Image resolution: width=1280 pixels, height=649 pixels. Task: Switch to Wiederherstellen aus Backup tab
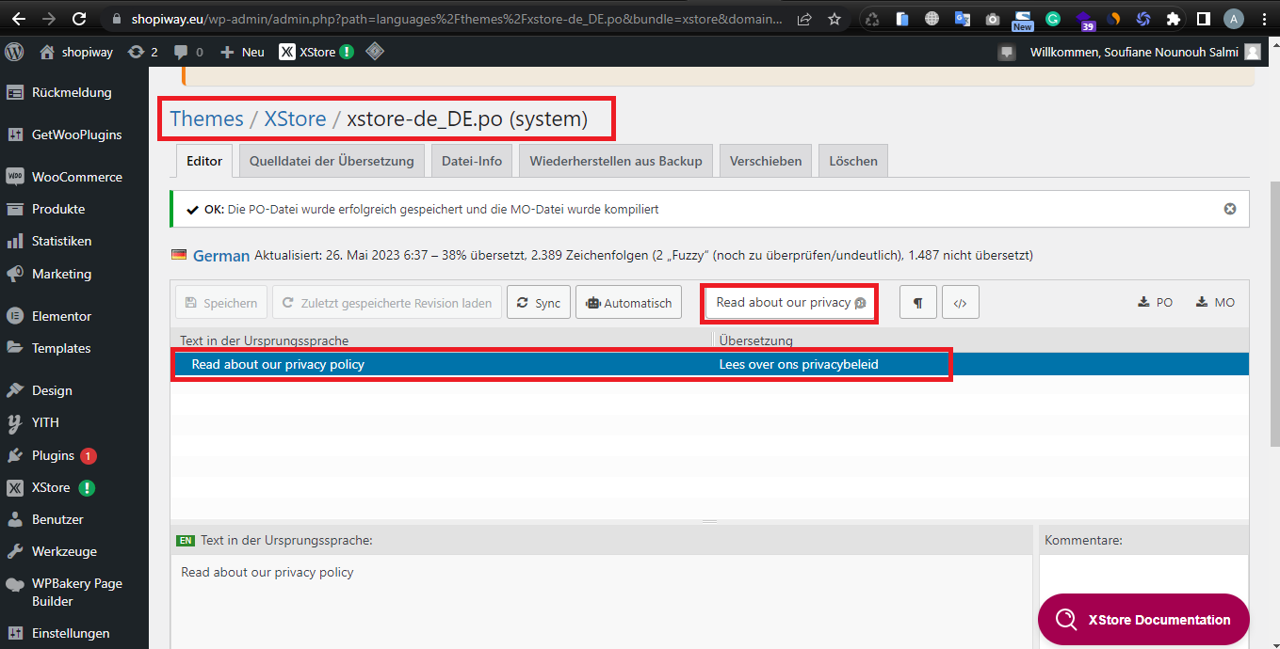[616, 161]
